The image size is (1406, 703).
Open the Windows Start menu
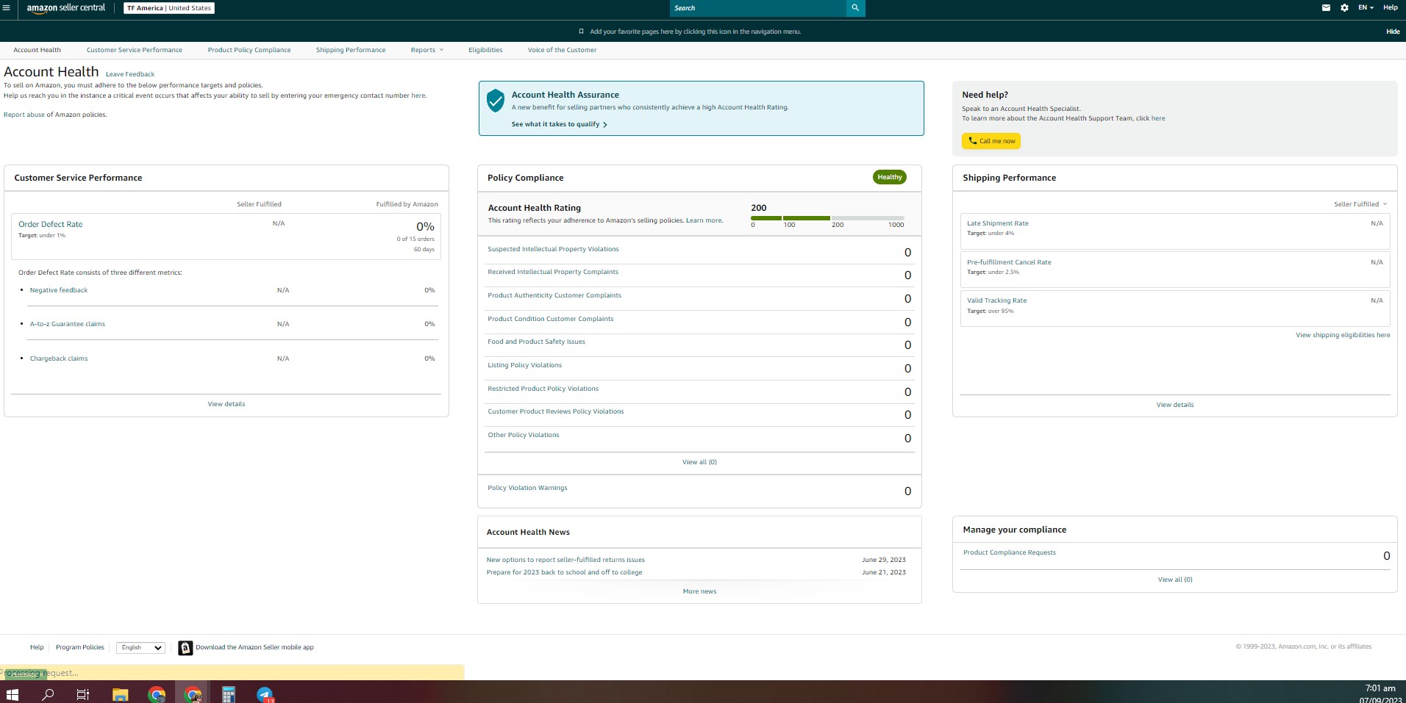click(x=12, y=694)
